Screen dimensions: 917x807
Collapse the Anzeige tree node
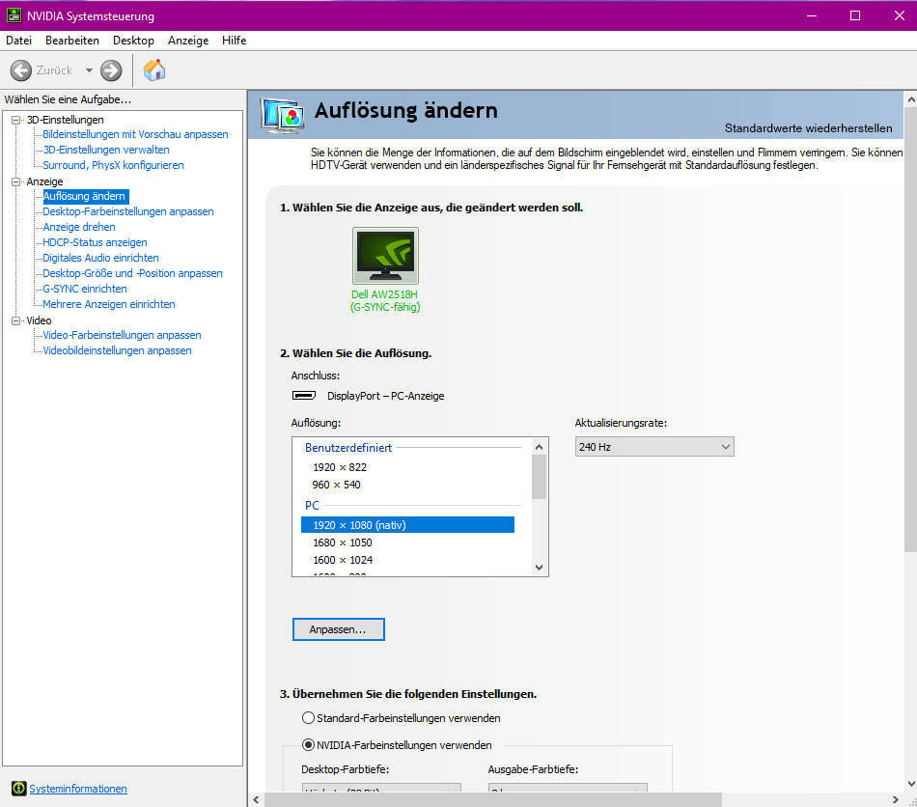click(16, 181)
